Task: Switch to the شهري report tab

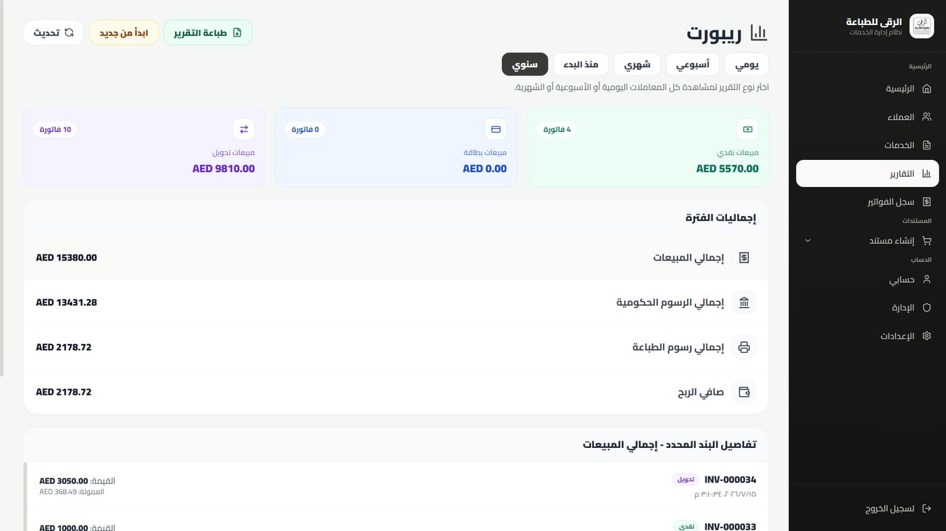Action: click(x=637, y=64)
